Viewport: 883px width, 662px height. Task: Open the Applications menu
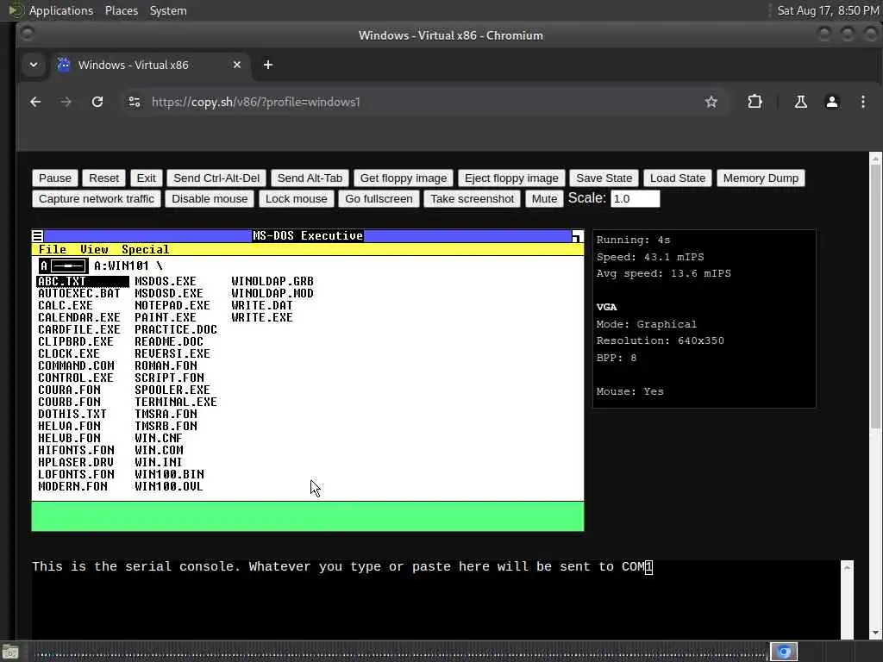(61, 10)
